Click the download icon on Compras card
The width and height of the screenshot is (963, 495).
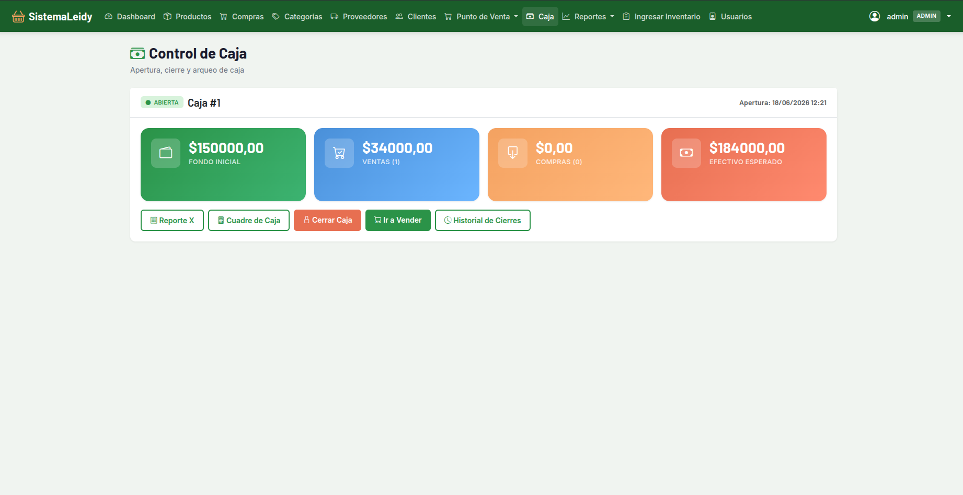point(513,153)
